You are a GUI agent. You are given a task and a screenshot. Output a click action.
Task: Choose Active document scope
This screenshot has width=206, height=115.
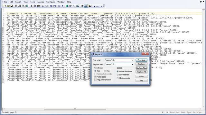117,72
